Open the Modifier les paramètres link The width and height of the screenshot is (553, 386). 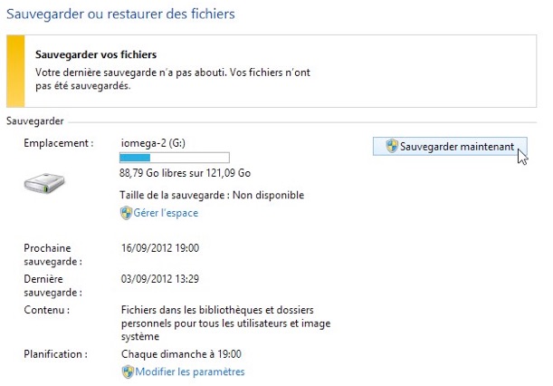click(190, 372)
